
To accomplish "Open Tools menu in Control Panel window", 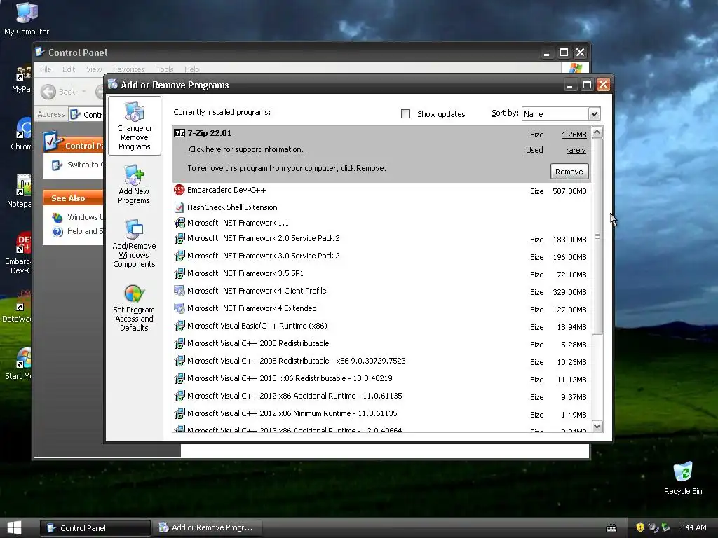I will pyautogui.click(x=164, y=69).
